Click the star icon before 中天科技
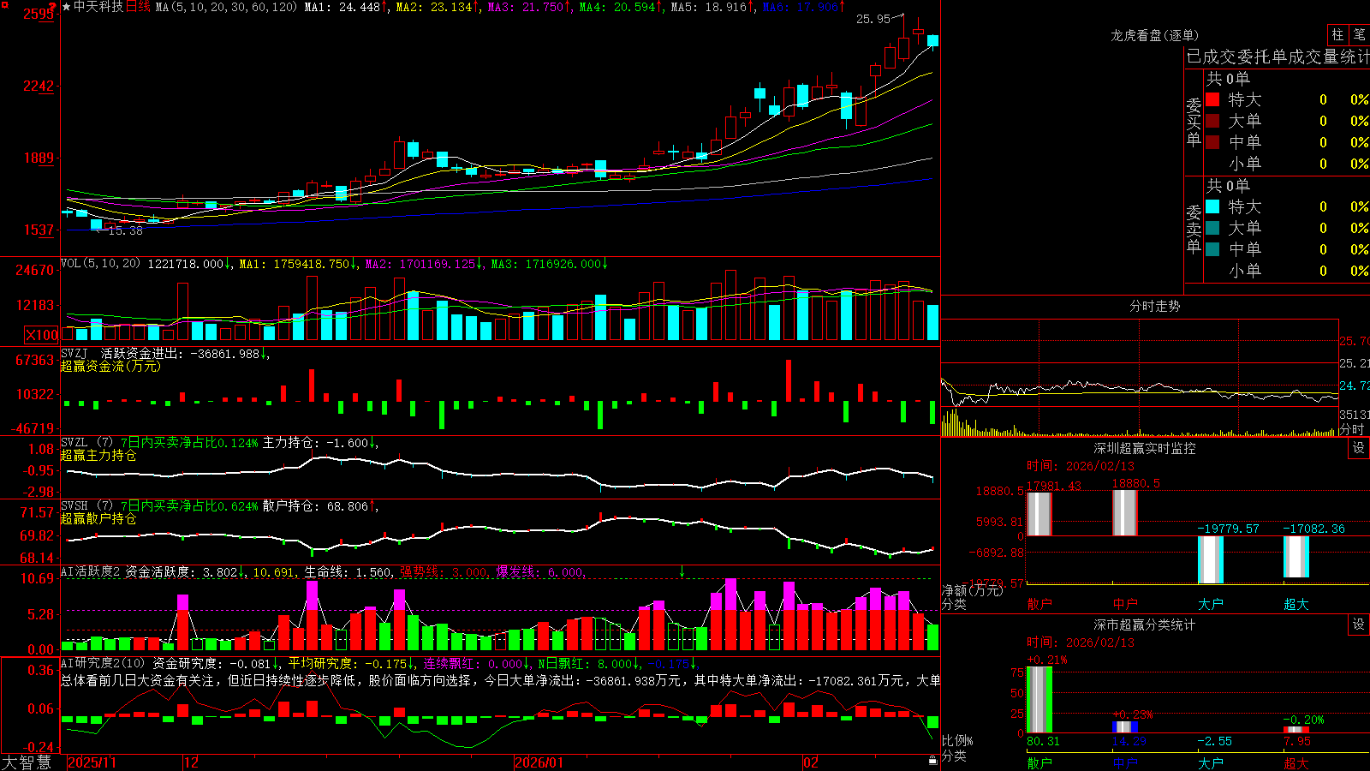 (67, 7)
